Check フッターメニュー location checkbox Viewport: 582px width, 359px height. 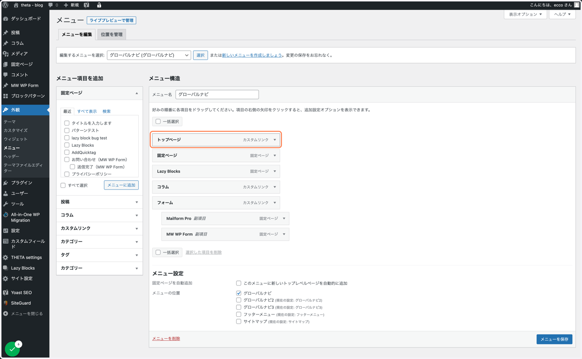(239, 314)
